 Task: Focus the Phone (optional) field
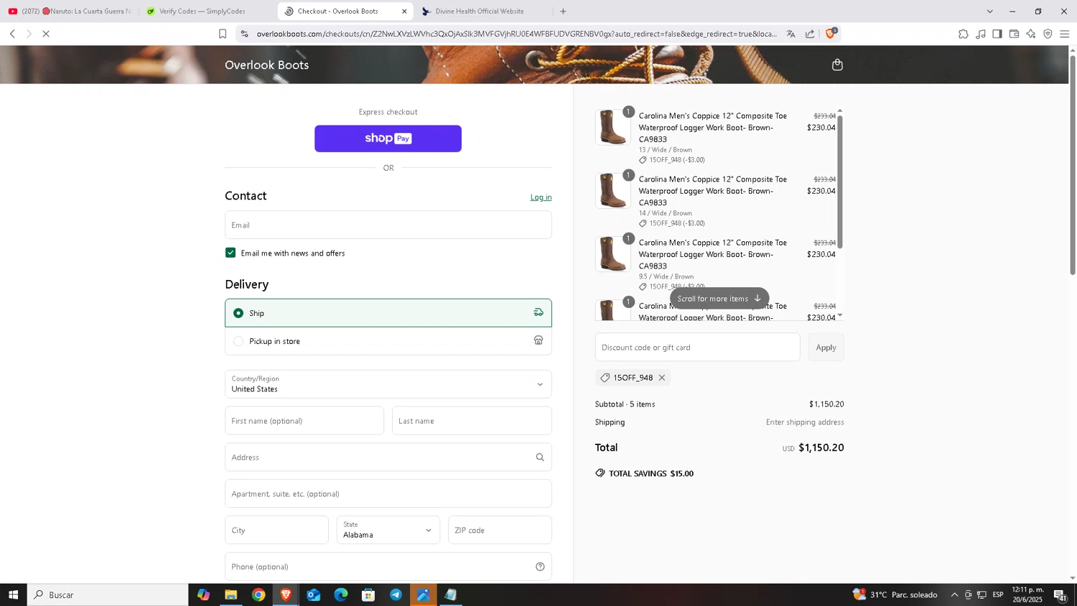pos(388,567)
